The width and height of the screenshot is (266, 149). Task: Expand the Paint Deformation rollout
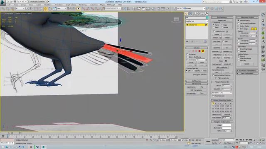coord(247,74)
